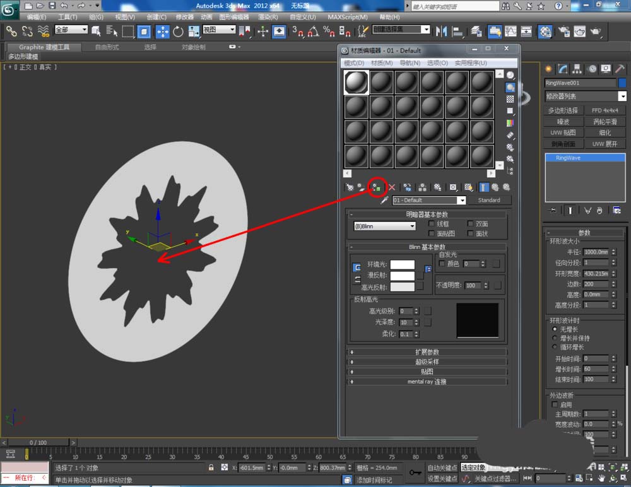631x487 pixels.
Task: Open the 视图 reference coordinate dropdown
Action: [219, 30]
